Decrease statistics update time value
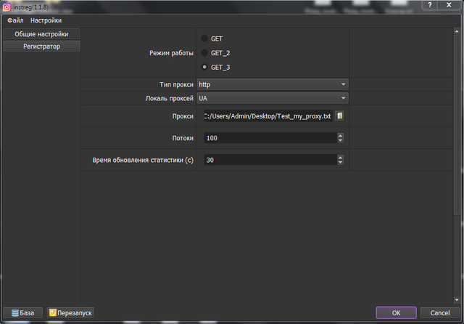This screenshot has width=464, height=324. [340, 162]
